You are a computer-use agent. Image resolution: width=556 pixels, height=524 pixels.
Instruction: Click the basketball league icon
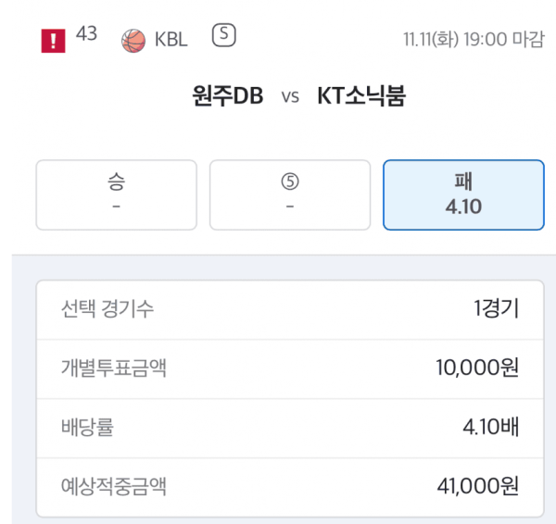(x=133, y=41)
